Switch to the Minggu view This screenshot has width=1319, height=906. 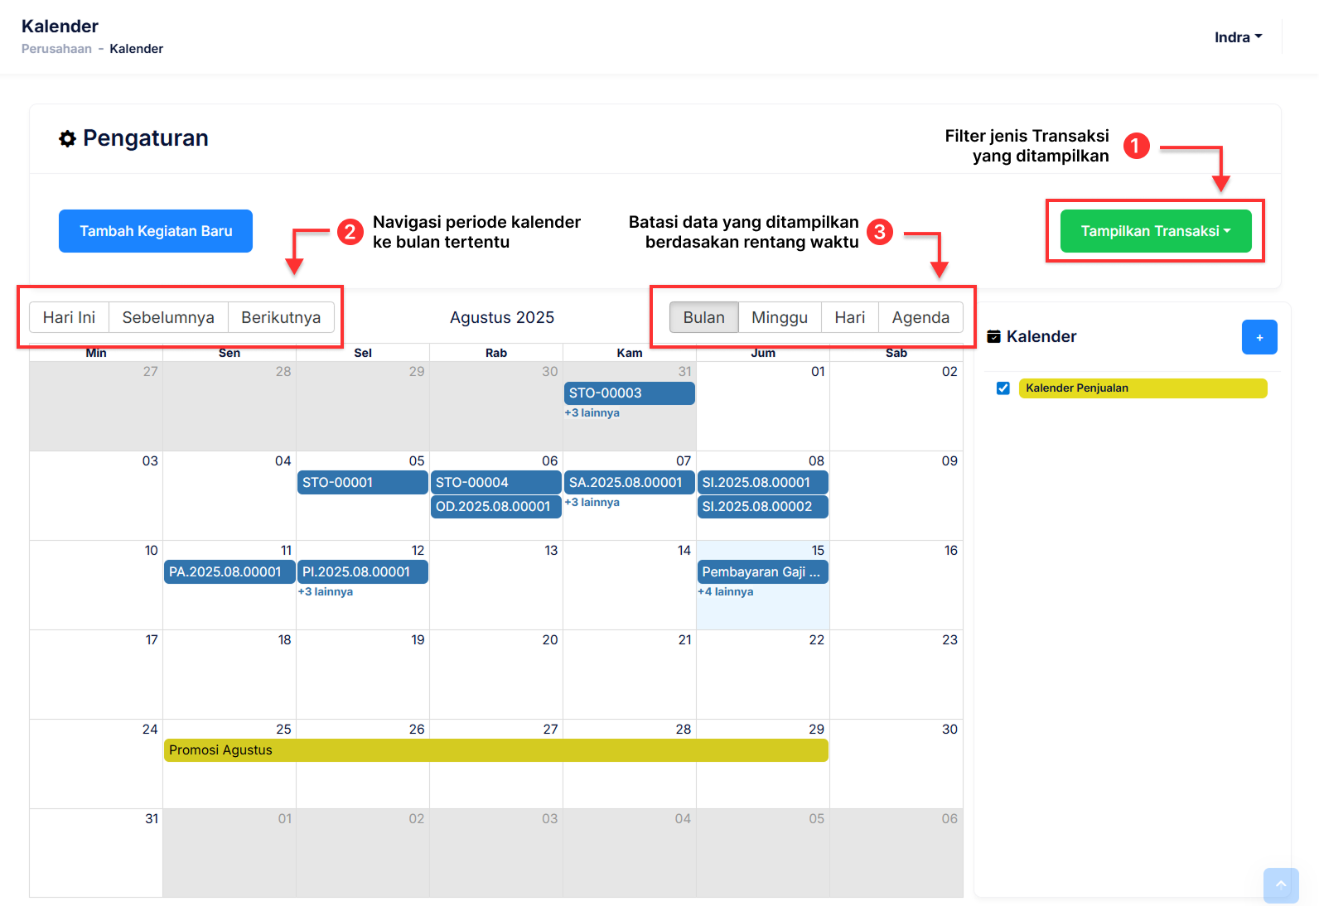click(x=779, y=317)
